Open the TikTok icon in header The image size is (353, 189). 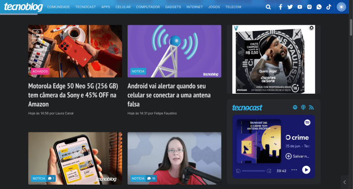[329, 7]
